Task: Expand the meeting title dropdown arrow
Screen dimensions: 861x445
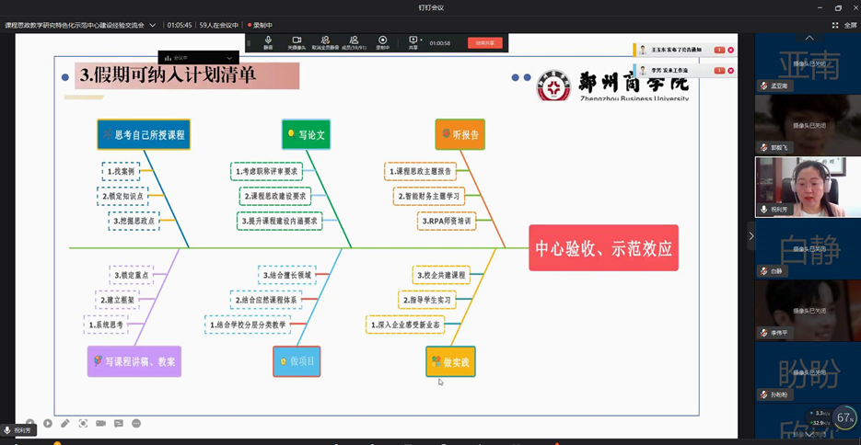Action: 153,26
